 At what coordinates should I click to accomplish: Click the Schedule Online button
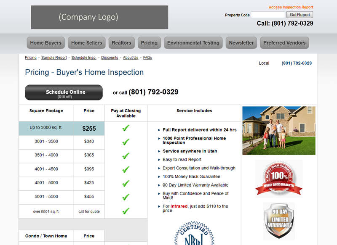(64, 92)
